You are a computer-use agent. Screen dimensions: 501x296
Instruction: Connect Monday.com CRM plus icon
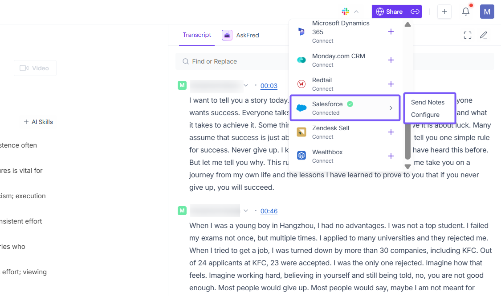391,60
